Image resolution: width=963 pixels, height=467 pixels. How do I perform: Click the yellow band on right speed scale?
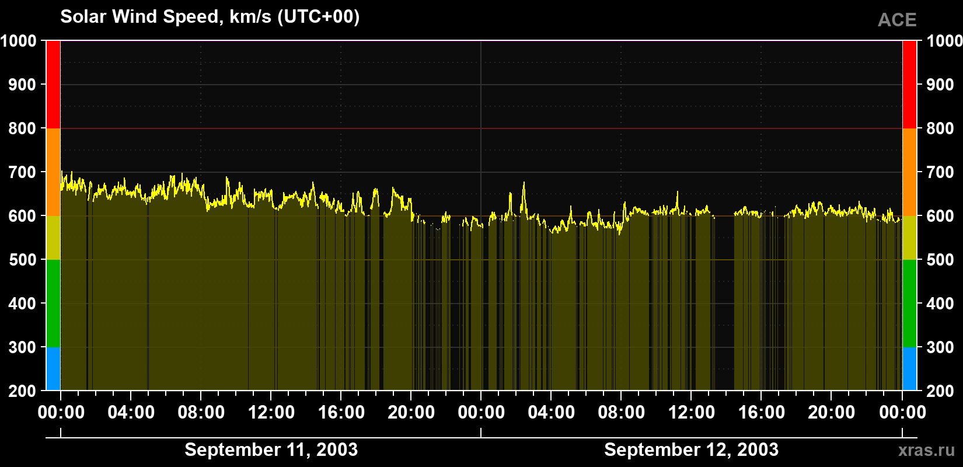(910, 238)
